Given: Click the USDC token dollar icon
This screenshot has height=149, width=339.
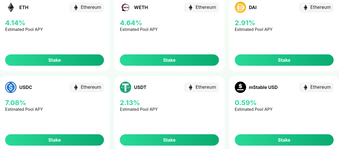Looking at the screenshot, I should 11,87.
